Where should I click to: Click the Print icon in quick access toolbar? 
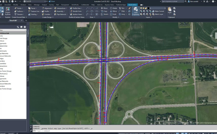pyautogui.click(x=12, y=1)
